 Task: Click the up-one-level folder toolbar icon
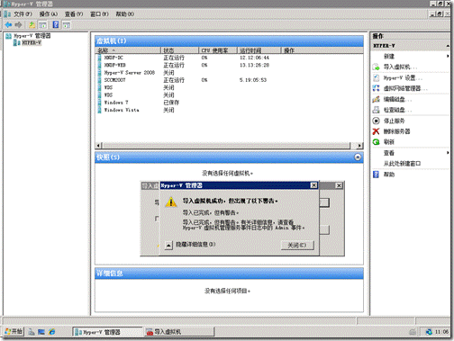(x=32, y=25)
